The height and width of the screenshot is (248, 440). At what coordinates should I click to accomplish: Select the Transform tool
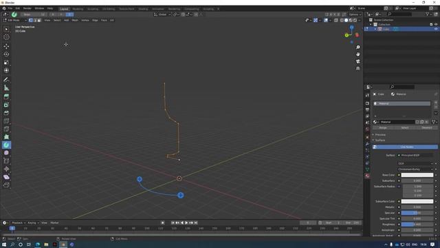pyautogui.click(x=6, y=70)
